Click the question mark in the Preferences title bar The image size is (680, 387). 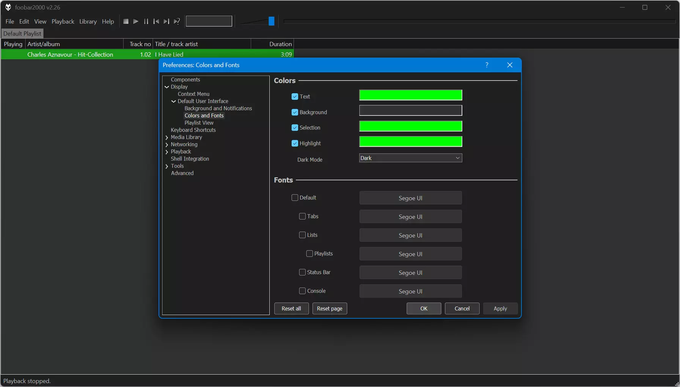tap(487, 65)
